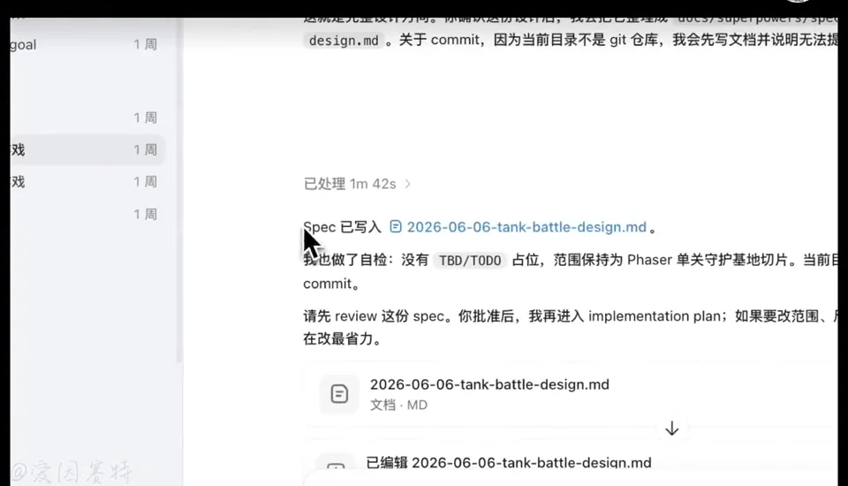Click the 已处理 1m 42s label
The width and height of the screenshot is (848, 486).
click(x=350, y=184)
